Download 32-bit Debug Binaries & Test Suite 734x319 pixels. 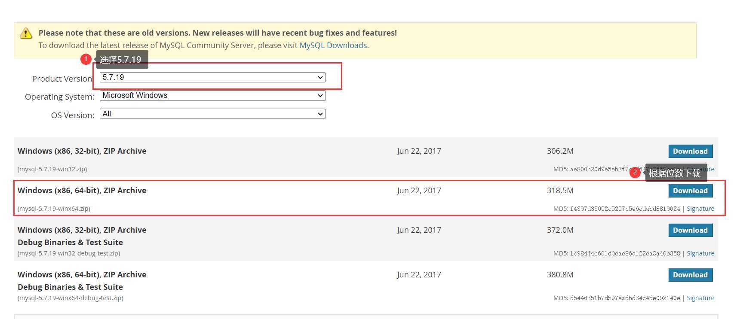pyautogui.click(x=691, y=230)
